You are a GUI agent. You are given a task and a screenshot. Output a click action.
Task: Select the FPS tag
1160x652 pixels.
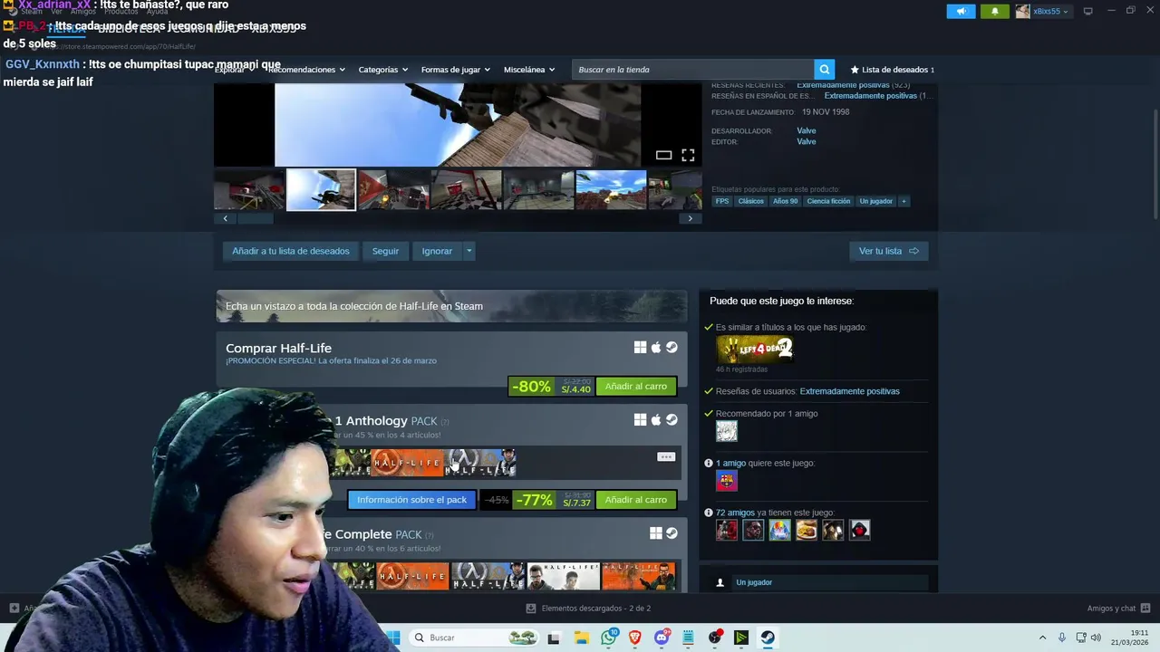coord(722,201)
